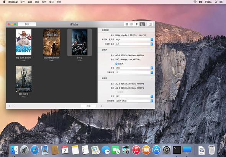This screenshot has height=157, width=226.
Task: Click the Big Buck Bunny title label
Action: pos(23,58)
